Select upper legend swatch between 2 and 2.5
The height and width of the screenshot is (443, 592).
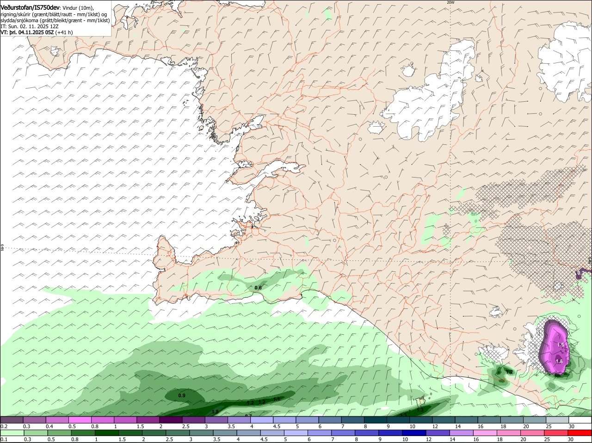171,420
